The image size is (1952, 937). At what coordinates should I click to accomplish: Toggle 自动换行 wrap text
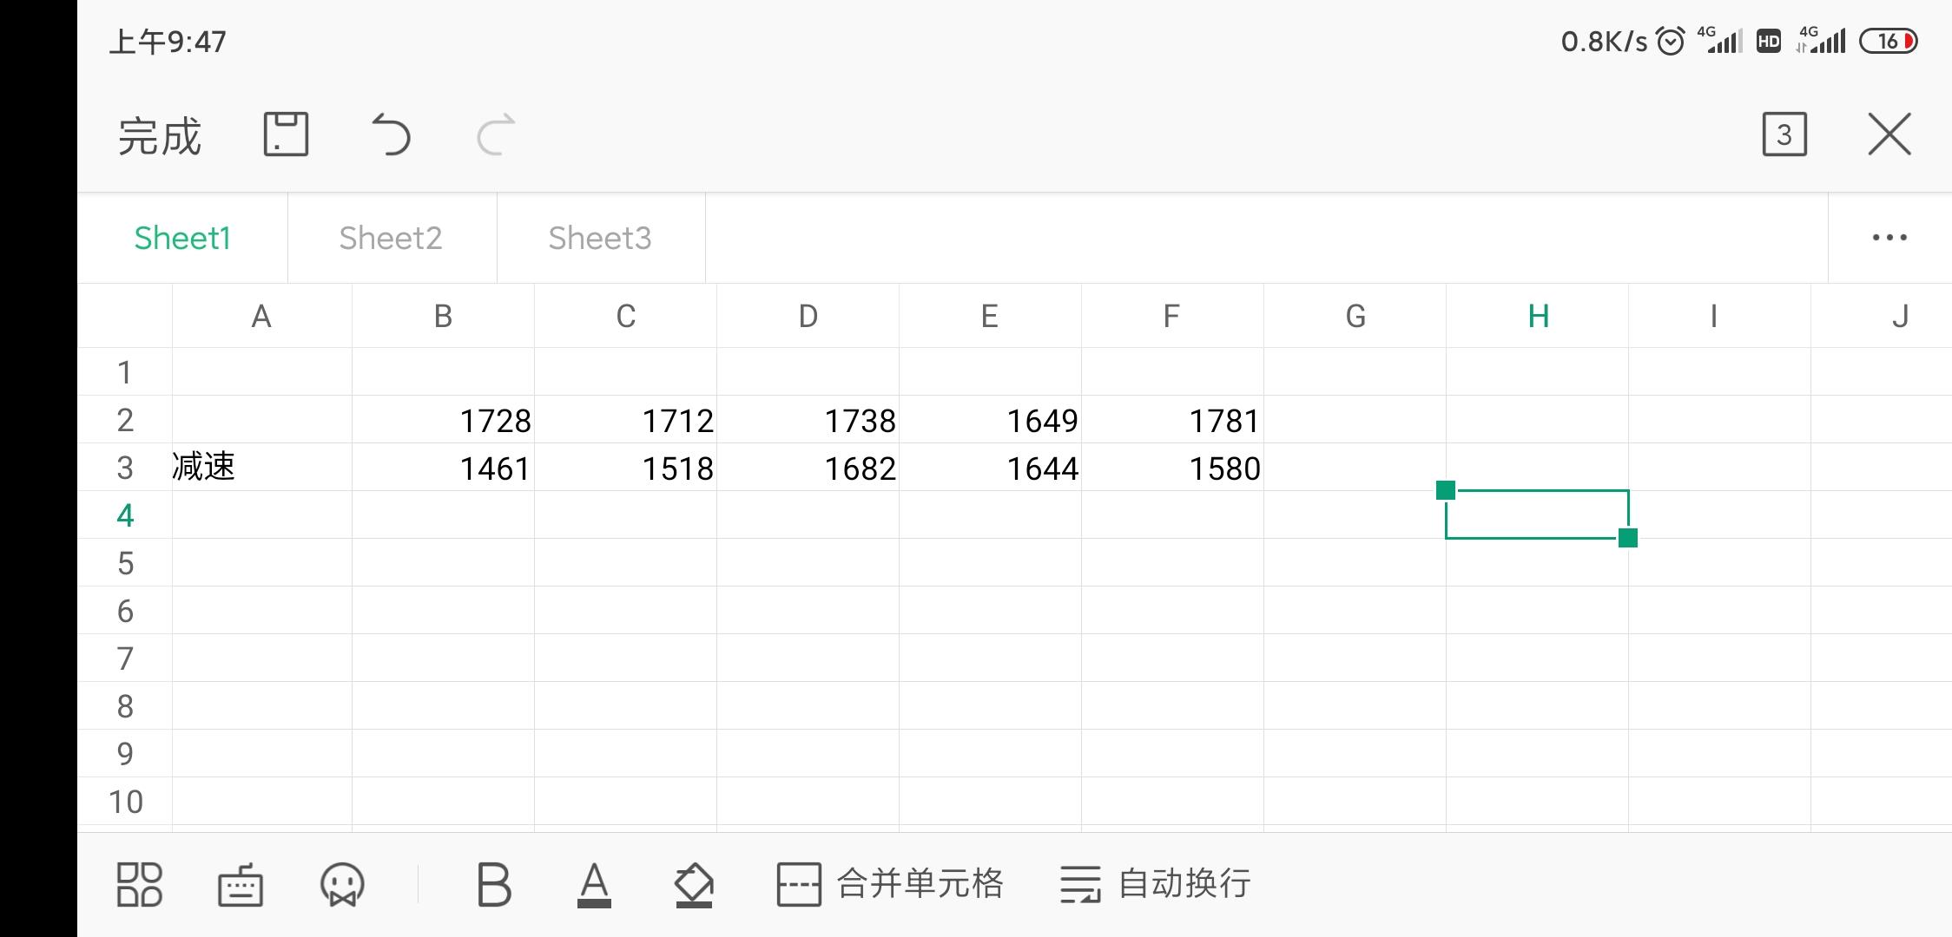1156,884
